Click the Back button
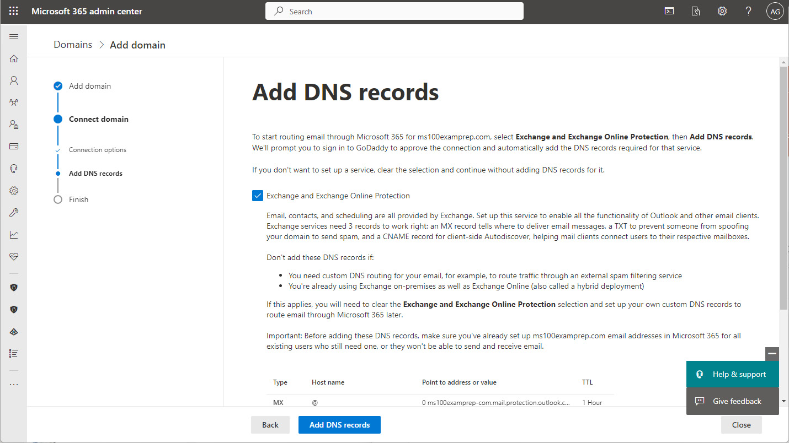The width and height of the screenshot is (789, 443). tap(270, 425)
